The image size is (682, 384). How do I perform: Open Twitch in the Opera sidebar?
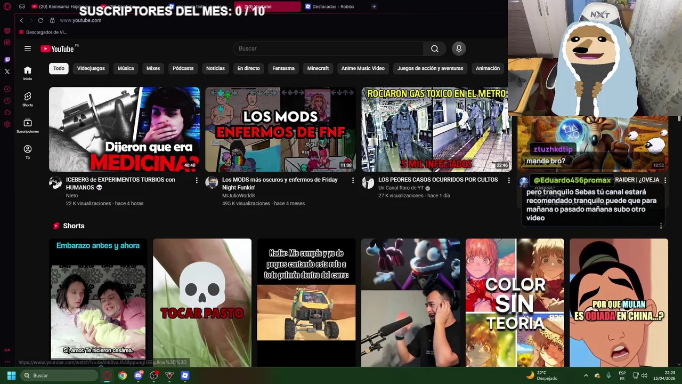[x=7, y=60]
